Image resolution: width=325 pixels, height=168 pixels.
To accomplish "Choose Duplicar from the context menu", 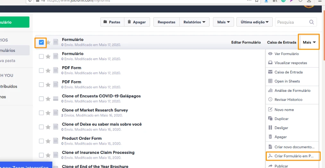I will (281, 119).
